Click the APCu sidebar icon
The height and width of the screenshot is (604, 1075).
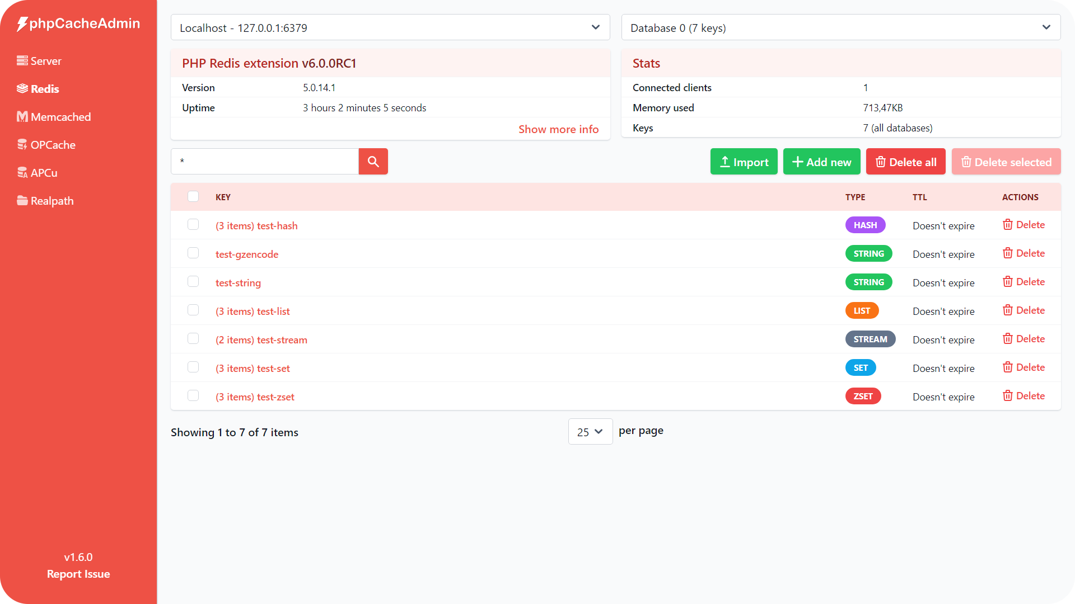[x=22, y=173]
